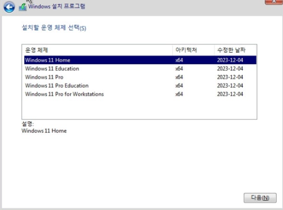Image resolution: width=283 pixels, height=210 pixels.
Task: Click the Windows Setup program icon
Action: point(22,7)
